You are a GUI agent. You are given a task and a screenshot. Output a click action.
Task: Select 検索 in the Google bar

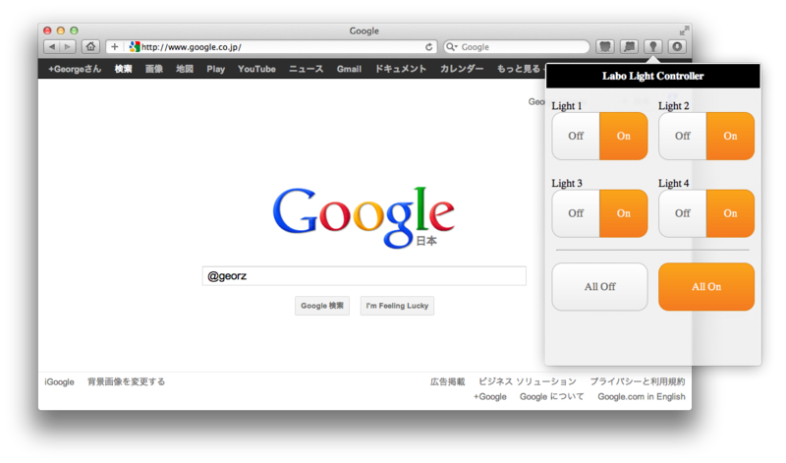[124, 69]
